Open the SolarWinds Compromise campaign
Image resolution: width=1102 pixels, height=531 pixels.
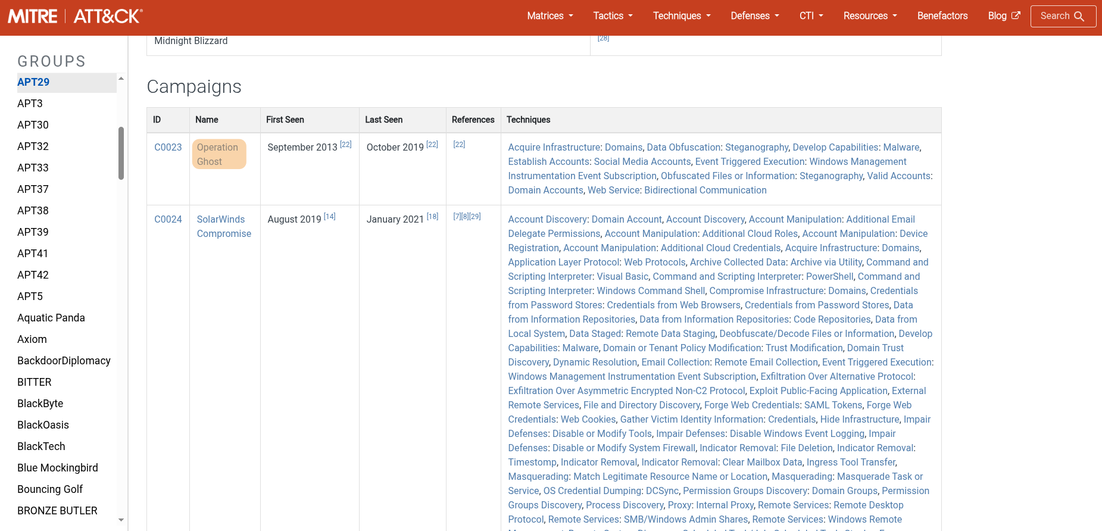click(x=223, y=227)
